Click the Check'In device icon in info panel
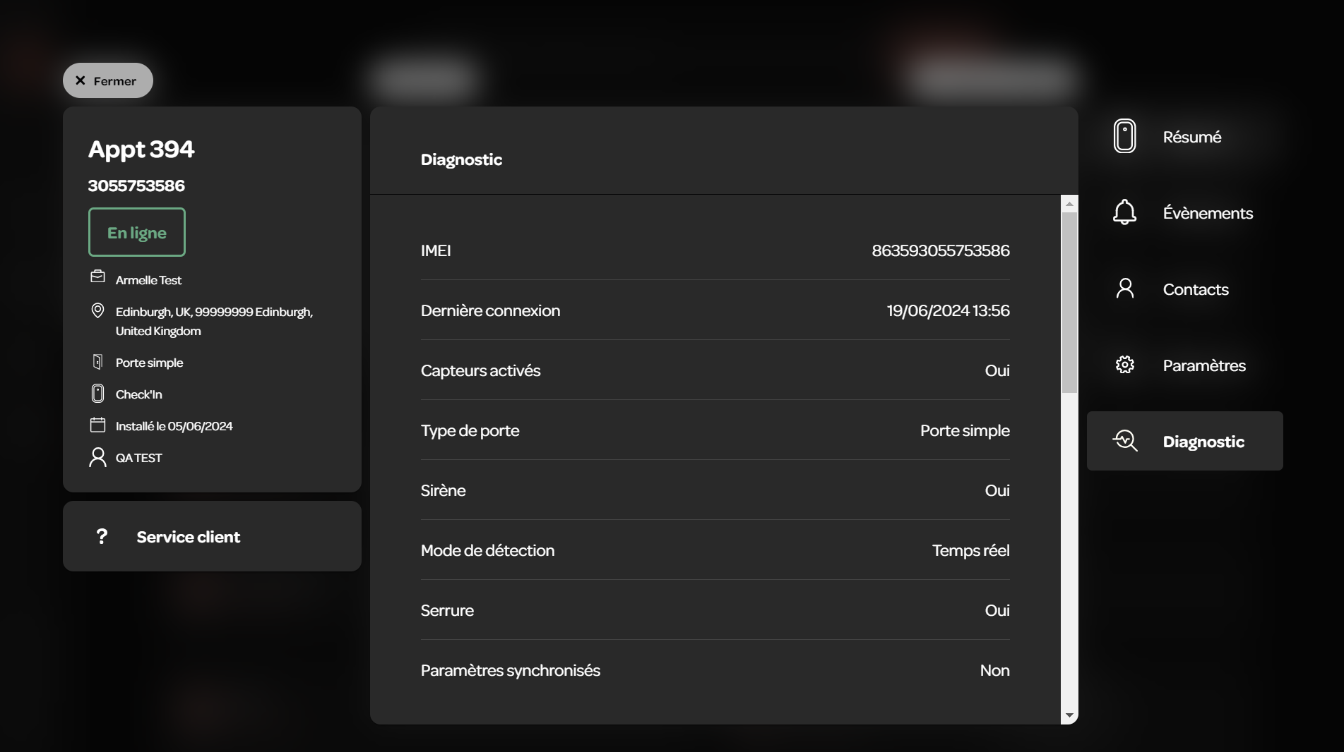The width and height of the screenshot is (1344, 752). tap(97, 394)
